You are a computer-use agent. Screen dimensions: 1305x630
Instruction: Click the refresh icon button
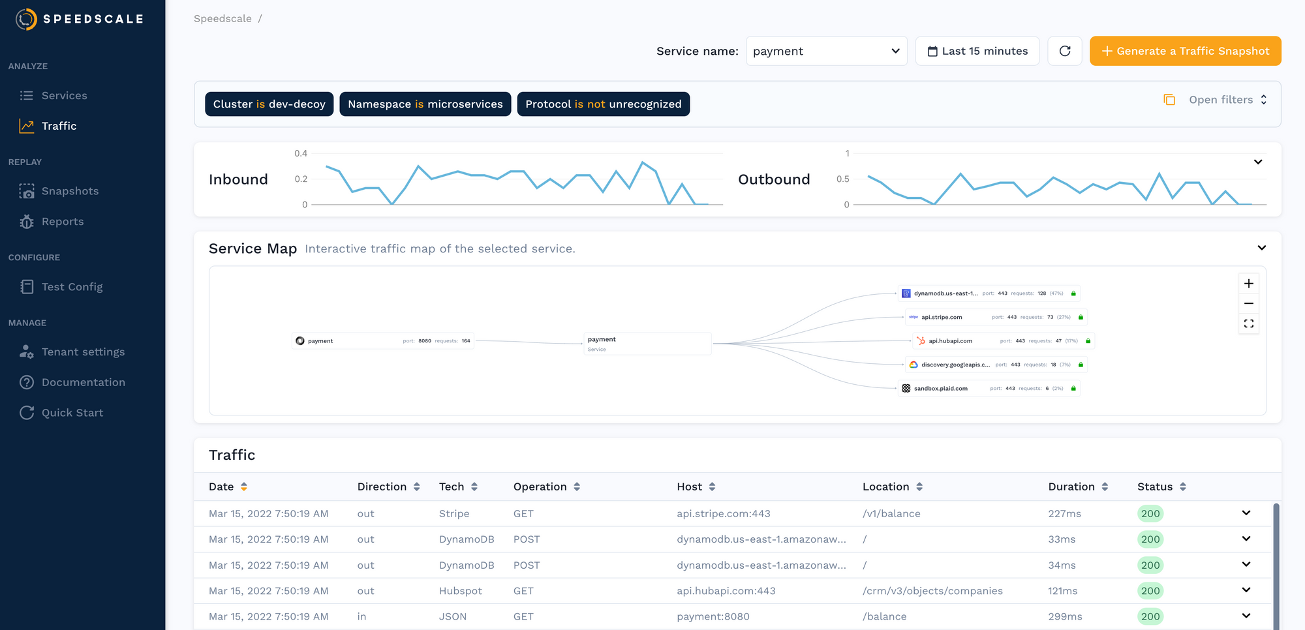point(1064,51)
